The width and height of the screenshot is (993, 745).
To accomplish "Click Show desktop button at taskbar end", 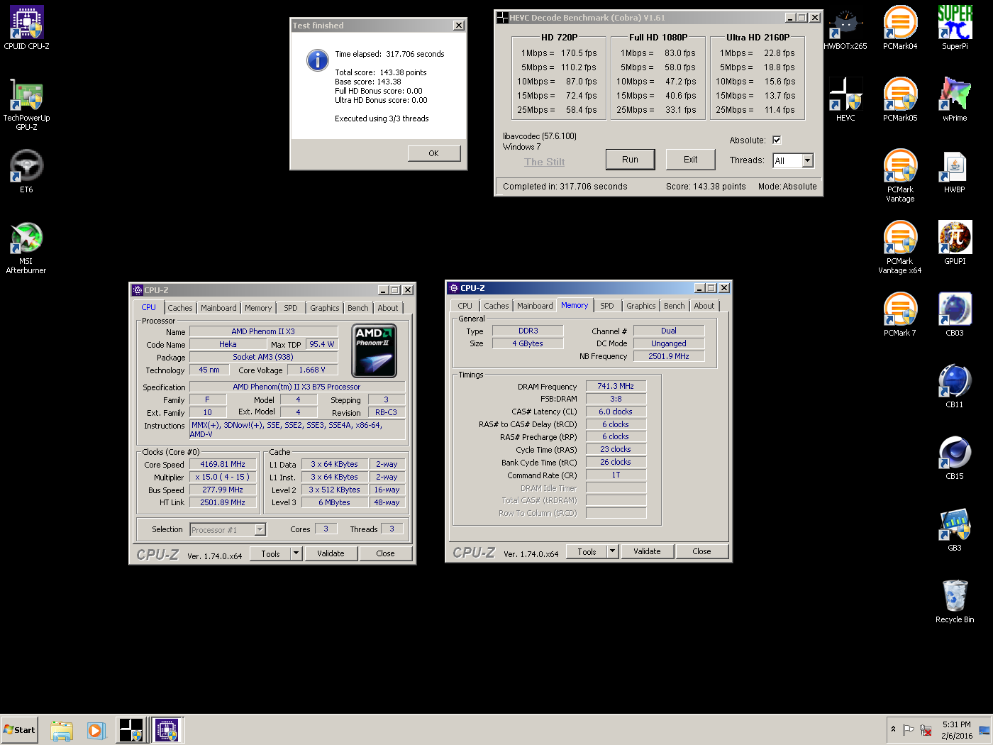I will click(985, 730).
